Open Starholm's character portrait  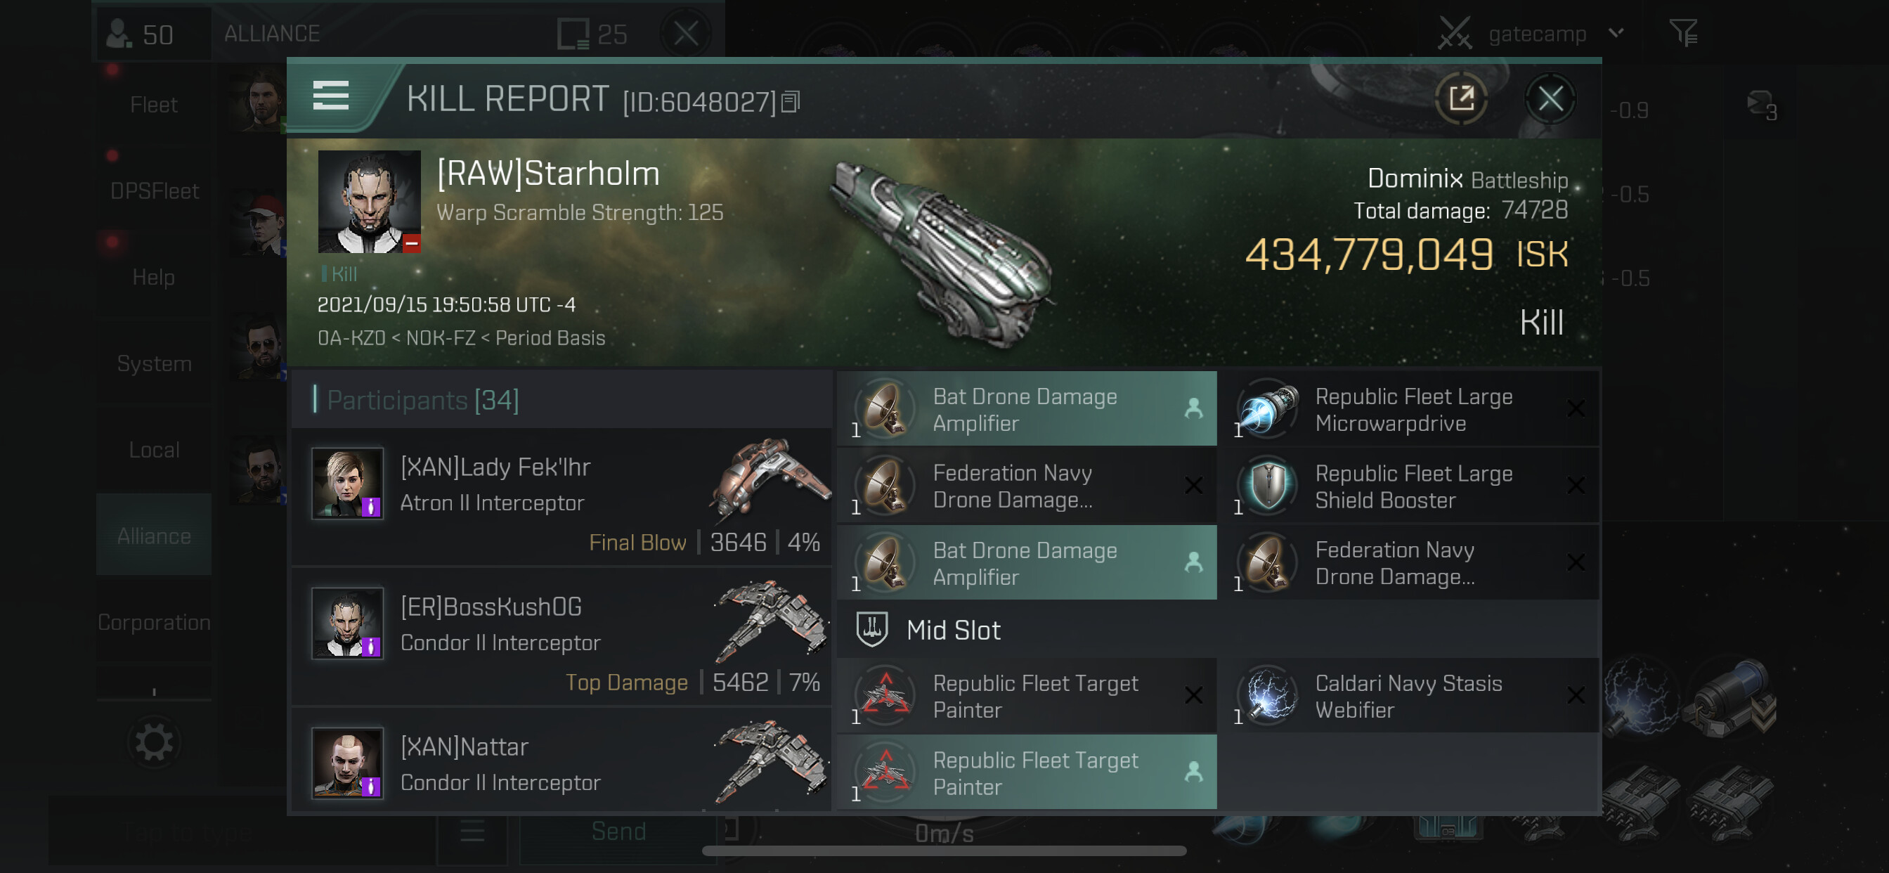pos(369,202)
